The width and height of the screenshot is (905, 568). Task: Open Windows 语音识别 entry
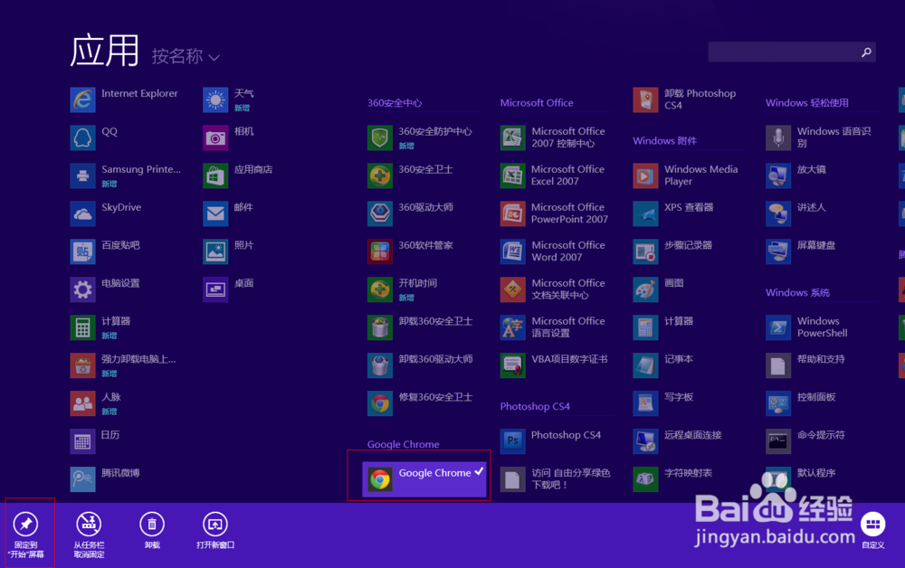tap(820, 137)
